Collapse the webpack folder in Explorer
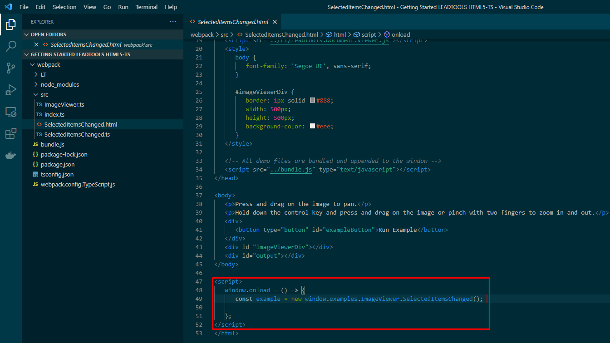 point(32,64)
